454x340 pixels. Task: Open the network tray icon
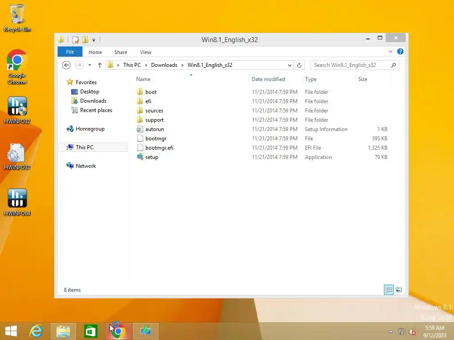402,332
